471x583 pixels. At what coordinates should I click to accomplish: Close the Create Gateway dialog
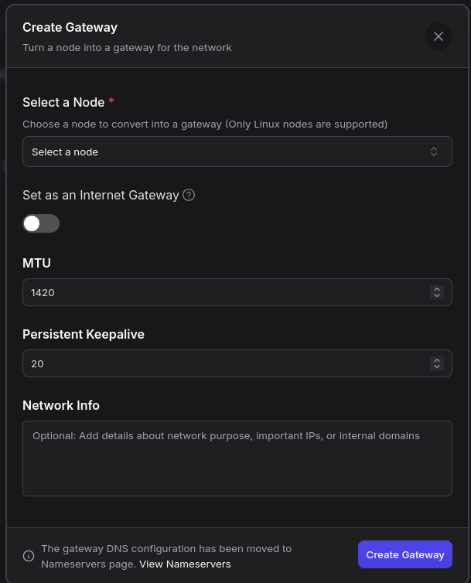tap(439, 36)
